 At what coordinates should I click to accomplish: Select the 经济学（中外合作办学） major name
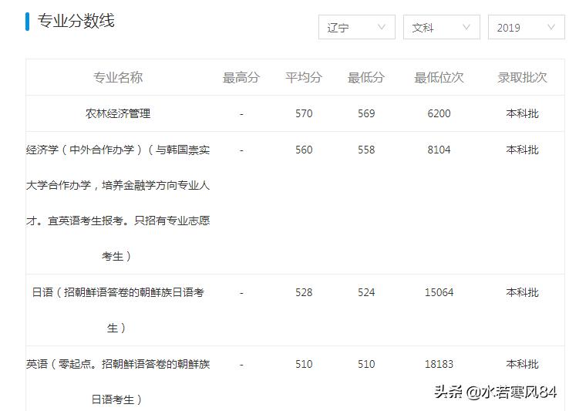(x=118, y=203)
